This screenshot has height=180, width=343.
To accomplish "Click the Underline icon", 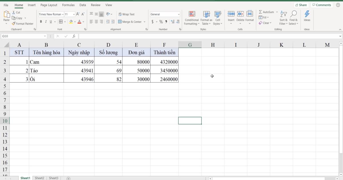I will [50, 21].
